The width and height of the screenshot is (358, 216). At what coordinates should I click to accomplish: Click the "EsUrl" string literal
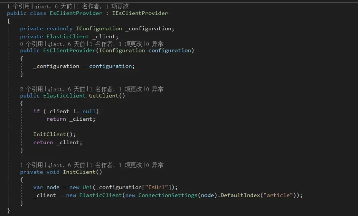coord(157,187)
